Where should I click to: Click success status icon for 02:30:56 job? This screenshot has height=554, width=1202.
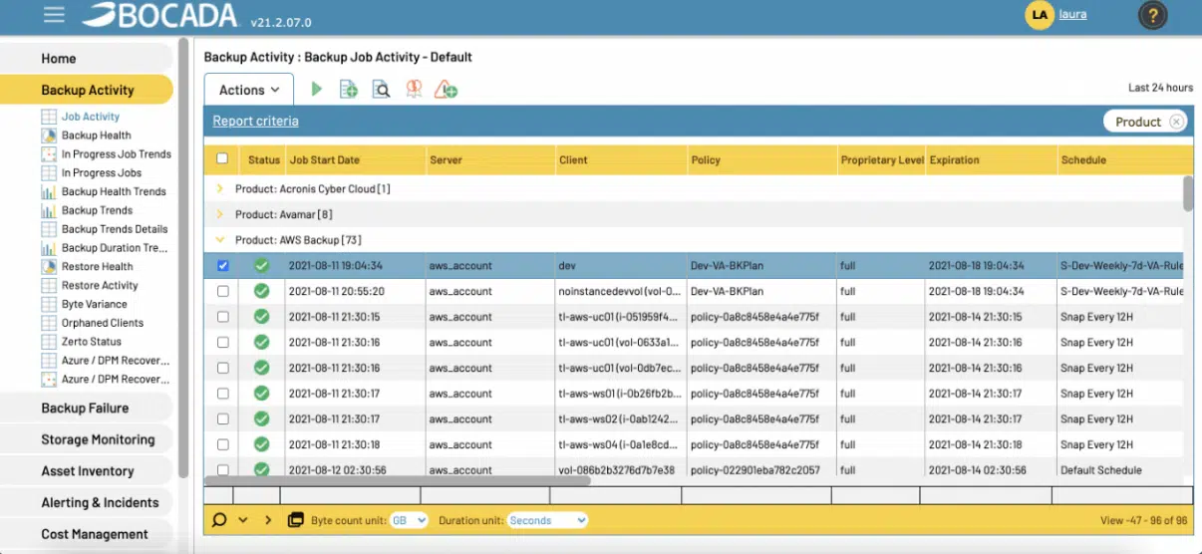[x=261, y=469]
